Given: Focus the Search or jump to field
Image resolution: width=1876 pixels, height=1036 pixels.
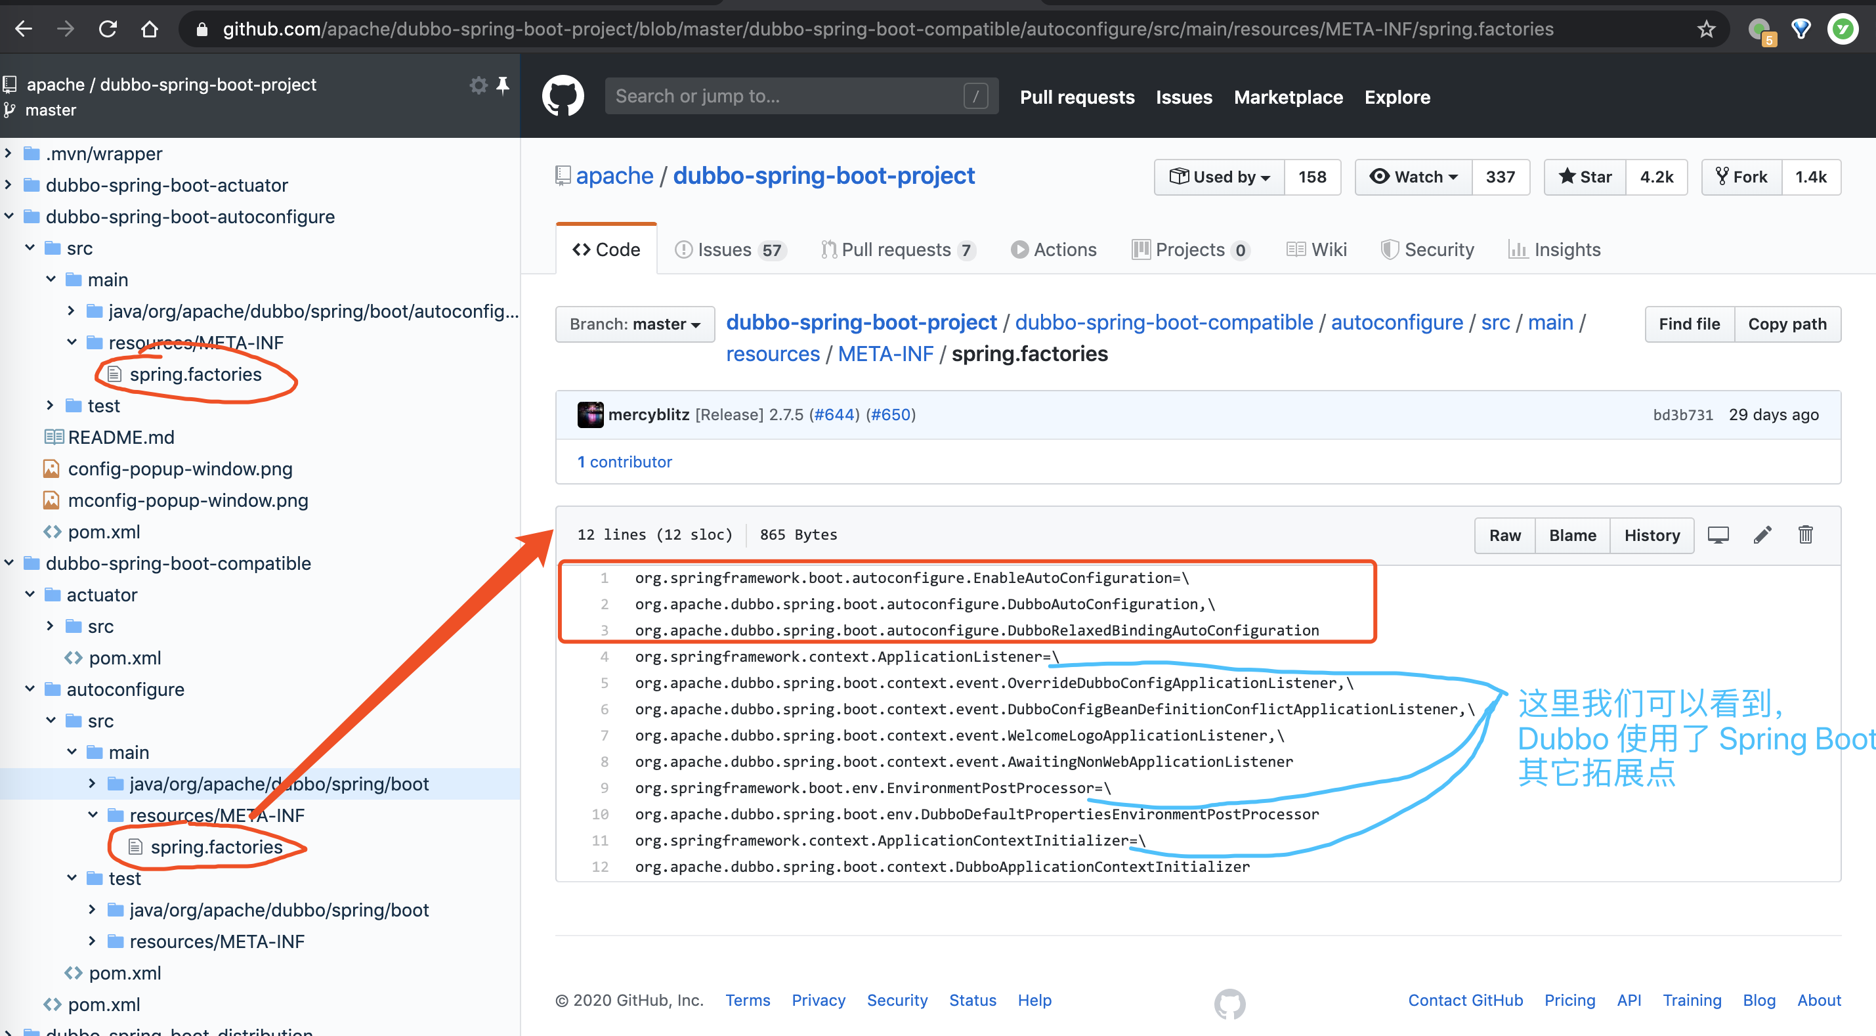Looking at the screenshot, I should [801, 96].
